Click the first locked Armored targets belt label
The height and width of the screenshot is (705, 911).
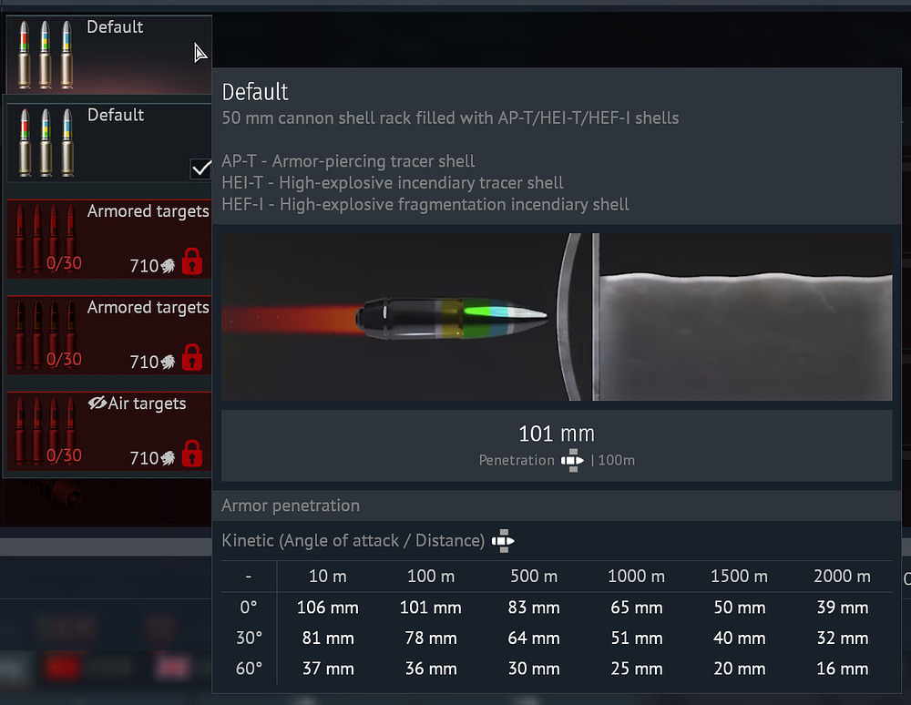(148, 210)
